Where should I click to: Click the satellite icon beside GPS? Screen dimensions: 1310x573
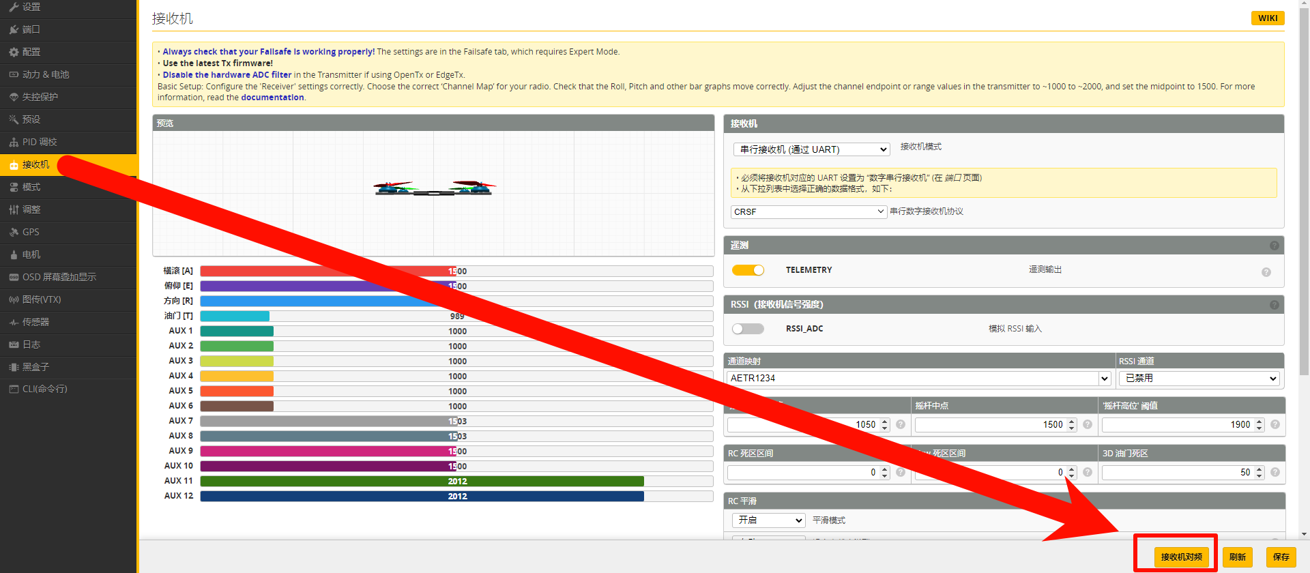click(14, 232)
